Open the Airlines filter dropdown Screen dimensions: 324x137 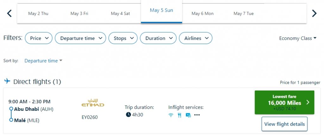pyautogui.click(x=196, y=38)
